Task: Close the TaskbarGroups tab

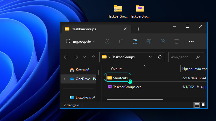Action: [125, 29]
